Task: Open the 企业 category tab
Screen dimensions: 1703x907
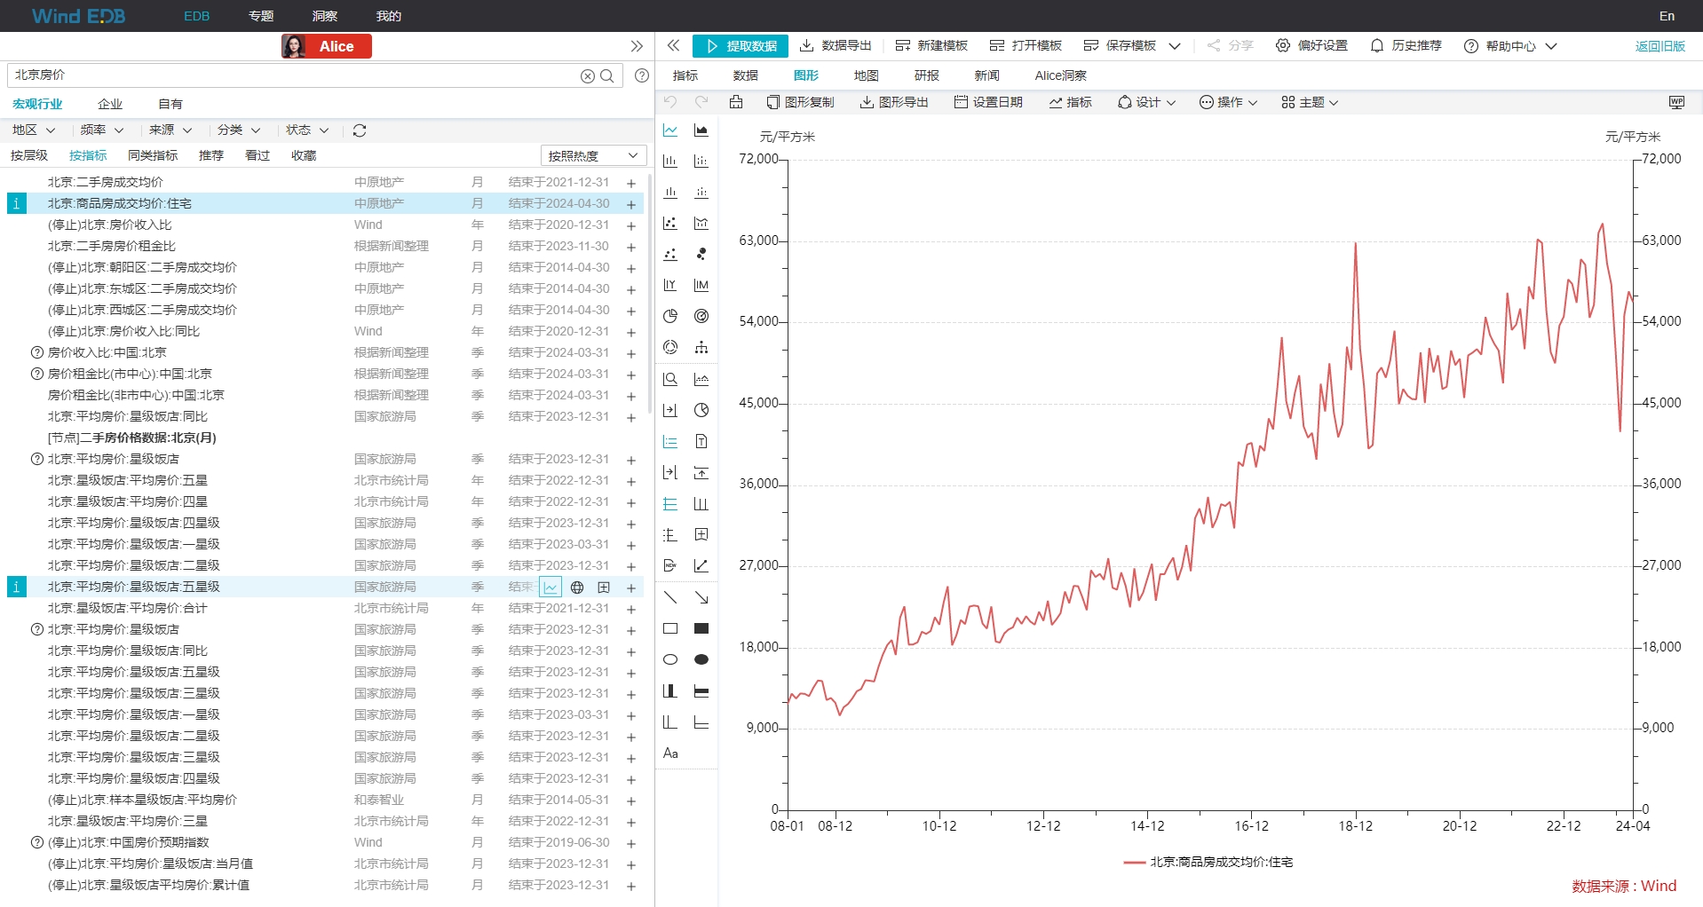Action: pyautogui.click(x=110, y=104)
